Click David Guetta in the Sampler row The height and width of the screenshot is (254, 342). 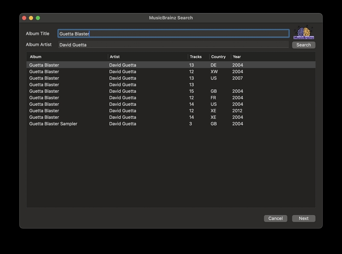point(123,124)
